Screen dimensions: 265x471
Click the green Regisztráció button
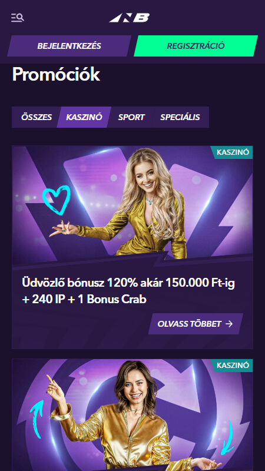[x=196, y=46]
